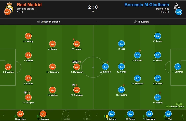The height and width of the screenshot is (121, 186).
Task: Show previous Real Madrid substitutes arrow
Action: (x=4, y=115)
